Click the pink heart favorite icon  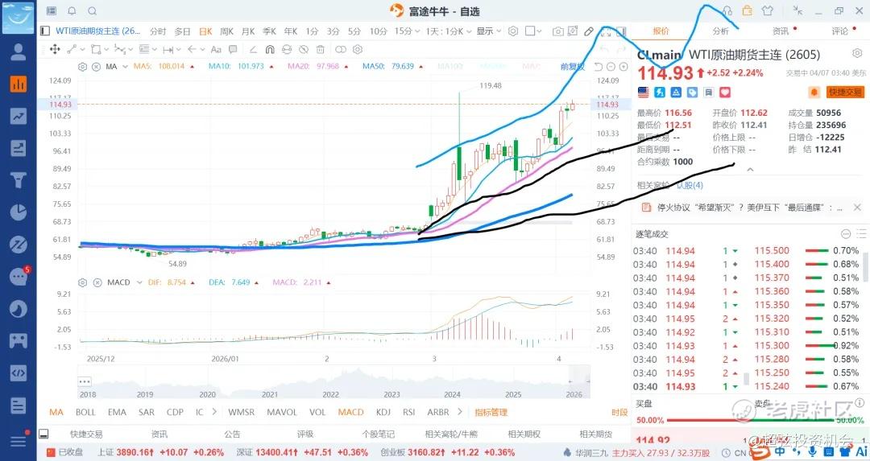pos(725,92)
